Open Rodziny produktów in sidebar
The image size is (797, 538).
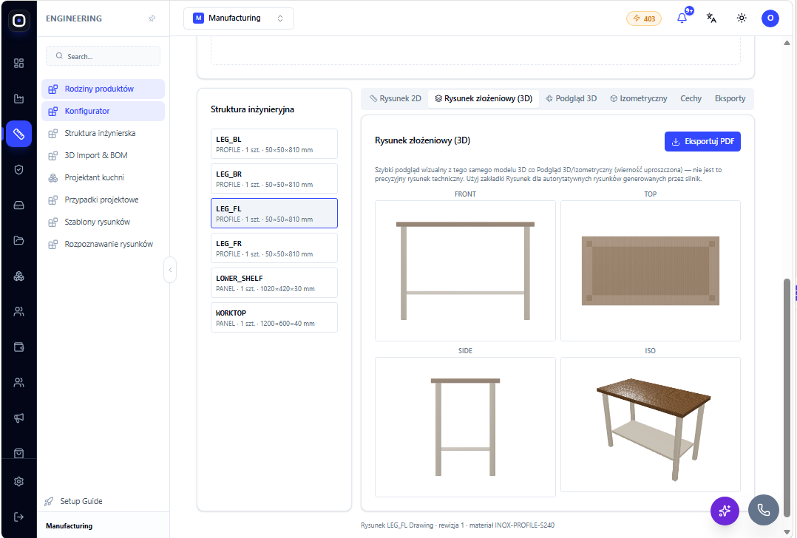click(x=104, y=89)
